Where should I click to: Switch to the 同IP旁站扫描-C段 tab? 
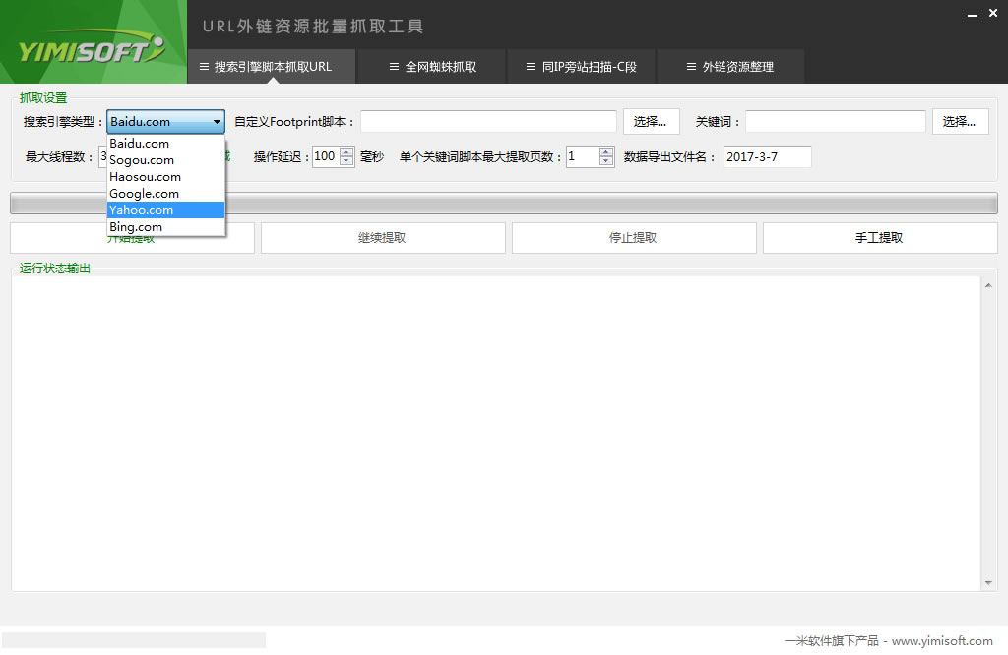pyautogui.click(x=581, y=66)
